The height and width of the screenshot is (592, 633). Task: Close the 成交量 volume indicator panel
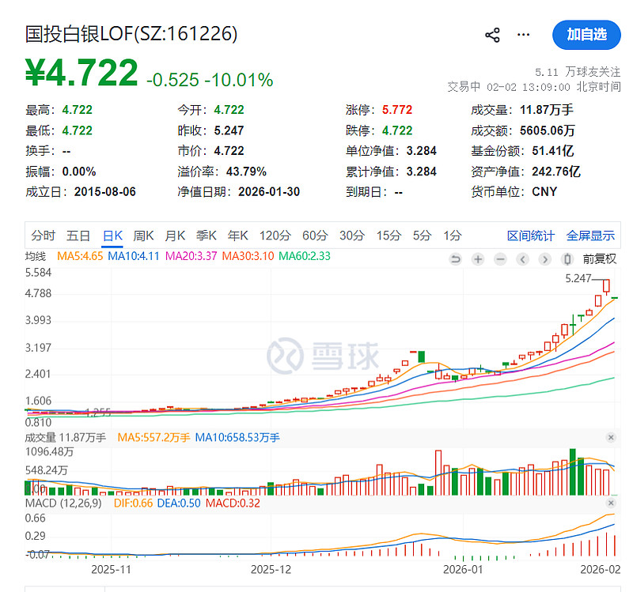click(x=611, y=438)
